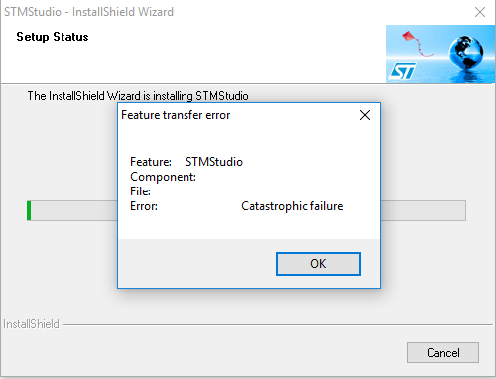Click the InstallShield label near the footer
Screen dimensions: 496x379
31,324
